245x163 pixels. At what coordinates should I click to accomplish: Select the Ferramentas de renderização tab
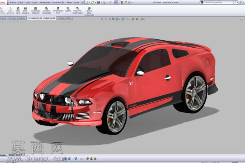click(x=41, y=18)
